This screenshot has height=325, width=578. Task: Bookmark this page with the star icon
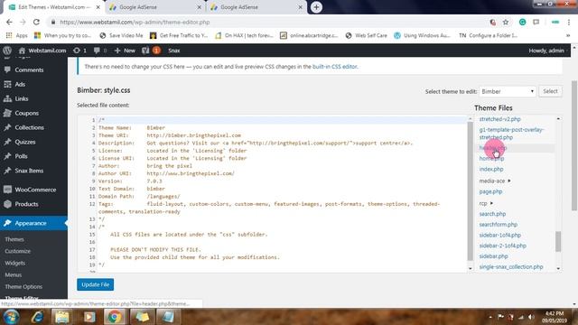(x=506, y=22)
